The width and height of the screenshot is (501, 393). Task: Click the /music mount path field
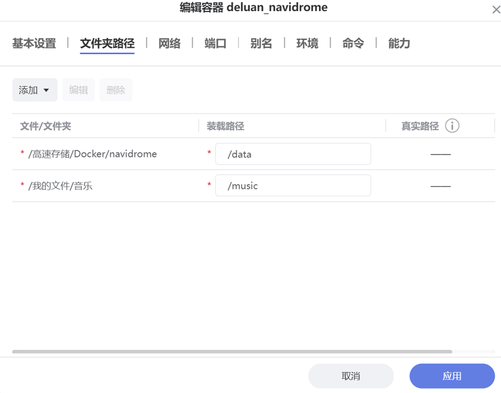(293, 186)
